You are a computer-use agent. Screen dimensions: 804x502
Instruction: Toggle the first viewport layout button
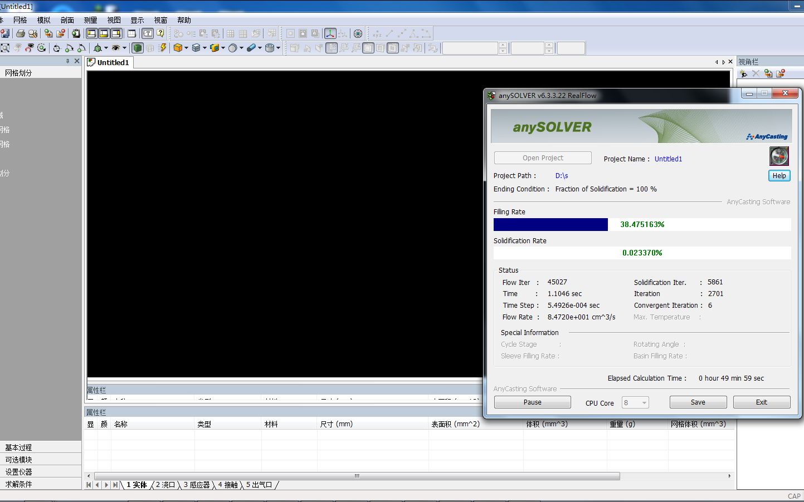[x=90, y=33]
